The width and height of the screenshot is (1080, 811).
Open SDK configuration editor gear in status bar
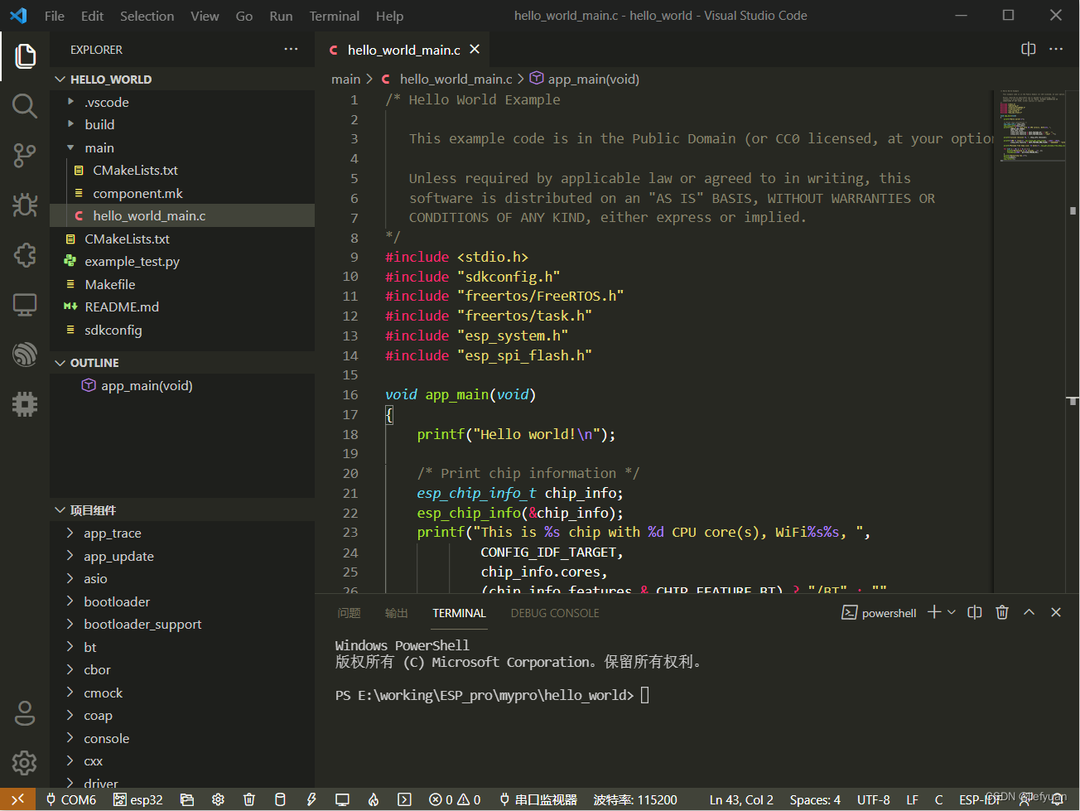218,799
